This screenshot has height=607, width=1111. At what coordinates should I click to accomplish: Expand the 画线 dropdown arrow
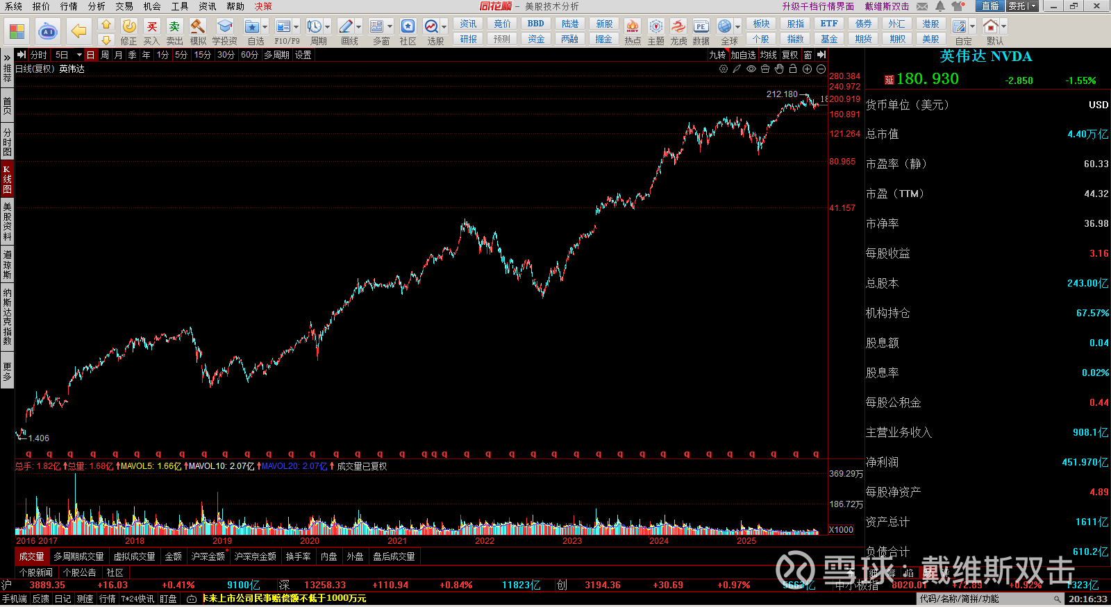click(x=359, y=27)
